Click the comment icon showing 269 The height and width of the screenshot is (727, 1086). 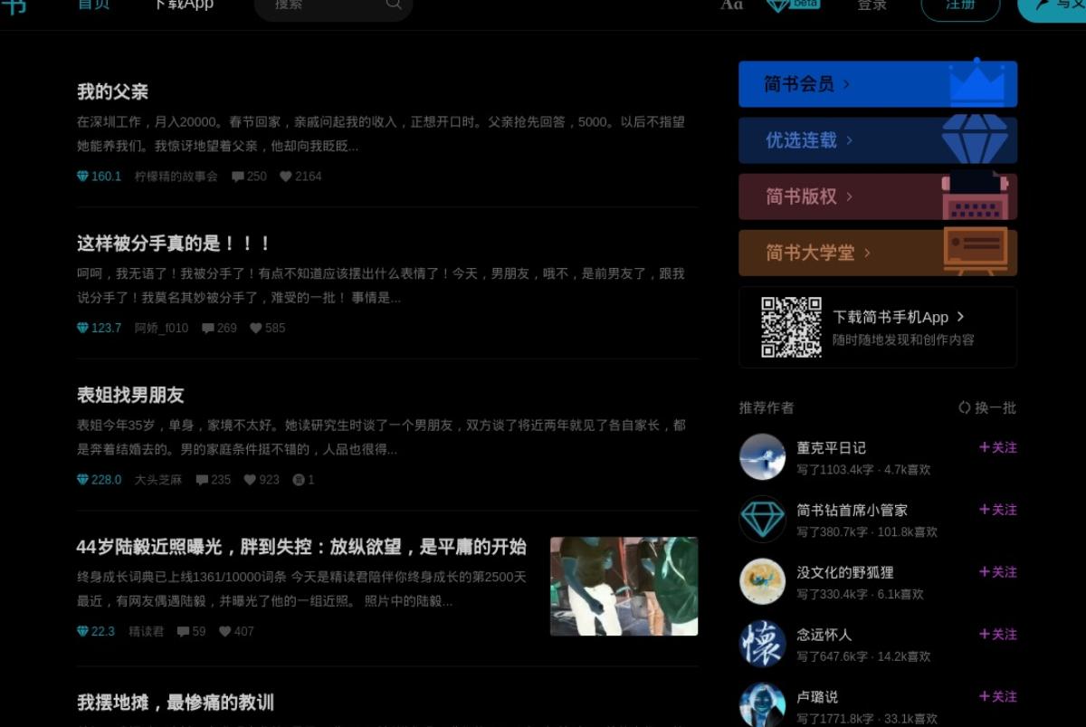tap(208, 328)
